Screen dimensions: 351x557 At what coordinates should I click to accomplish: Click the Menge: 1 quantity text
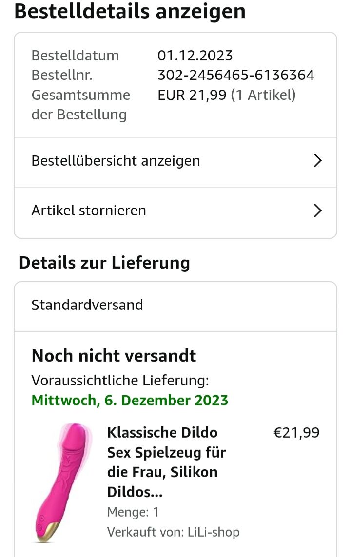coord(133,512)
